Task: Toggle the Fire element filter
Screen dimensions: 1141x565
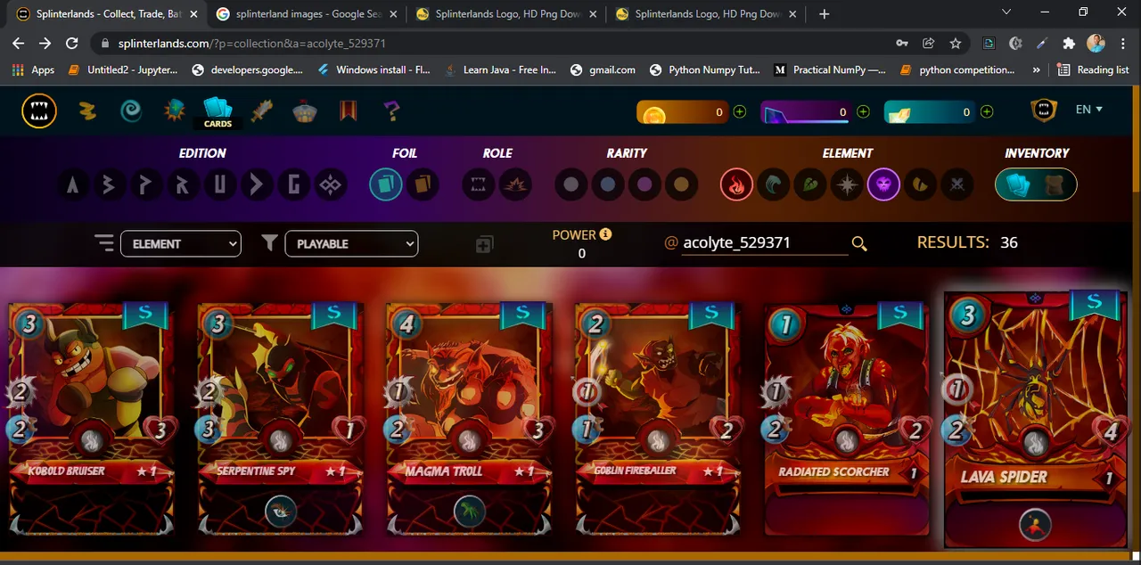Action: (736, 185)
